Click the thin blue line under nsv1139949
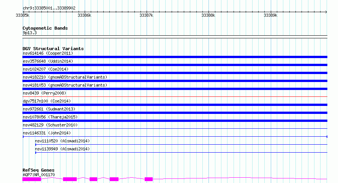The width and height of the screenshot is (338, 183). point(181,152)
